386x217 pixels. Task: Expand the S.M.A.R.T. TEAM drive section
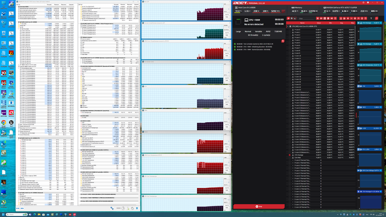click(79, 197)
